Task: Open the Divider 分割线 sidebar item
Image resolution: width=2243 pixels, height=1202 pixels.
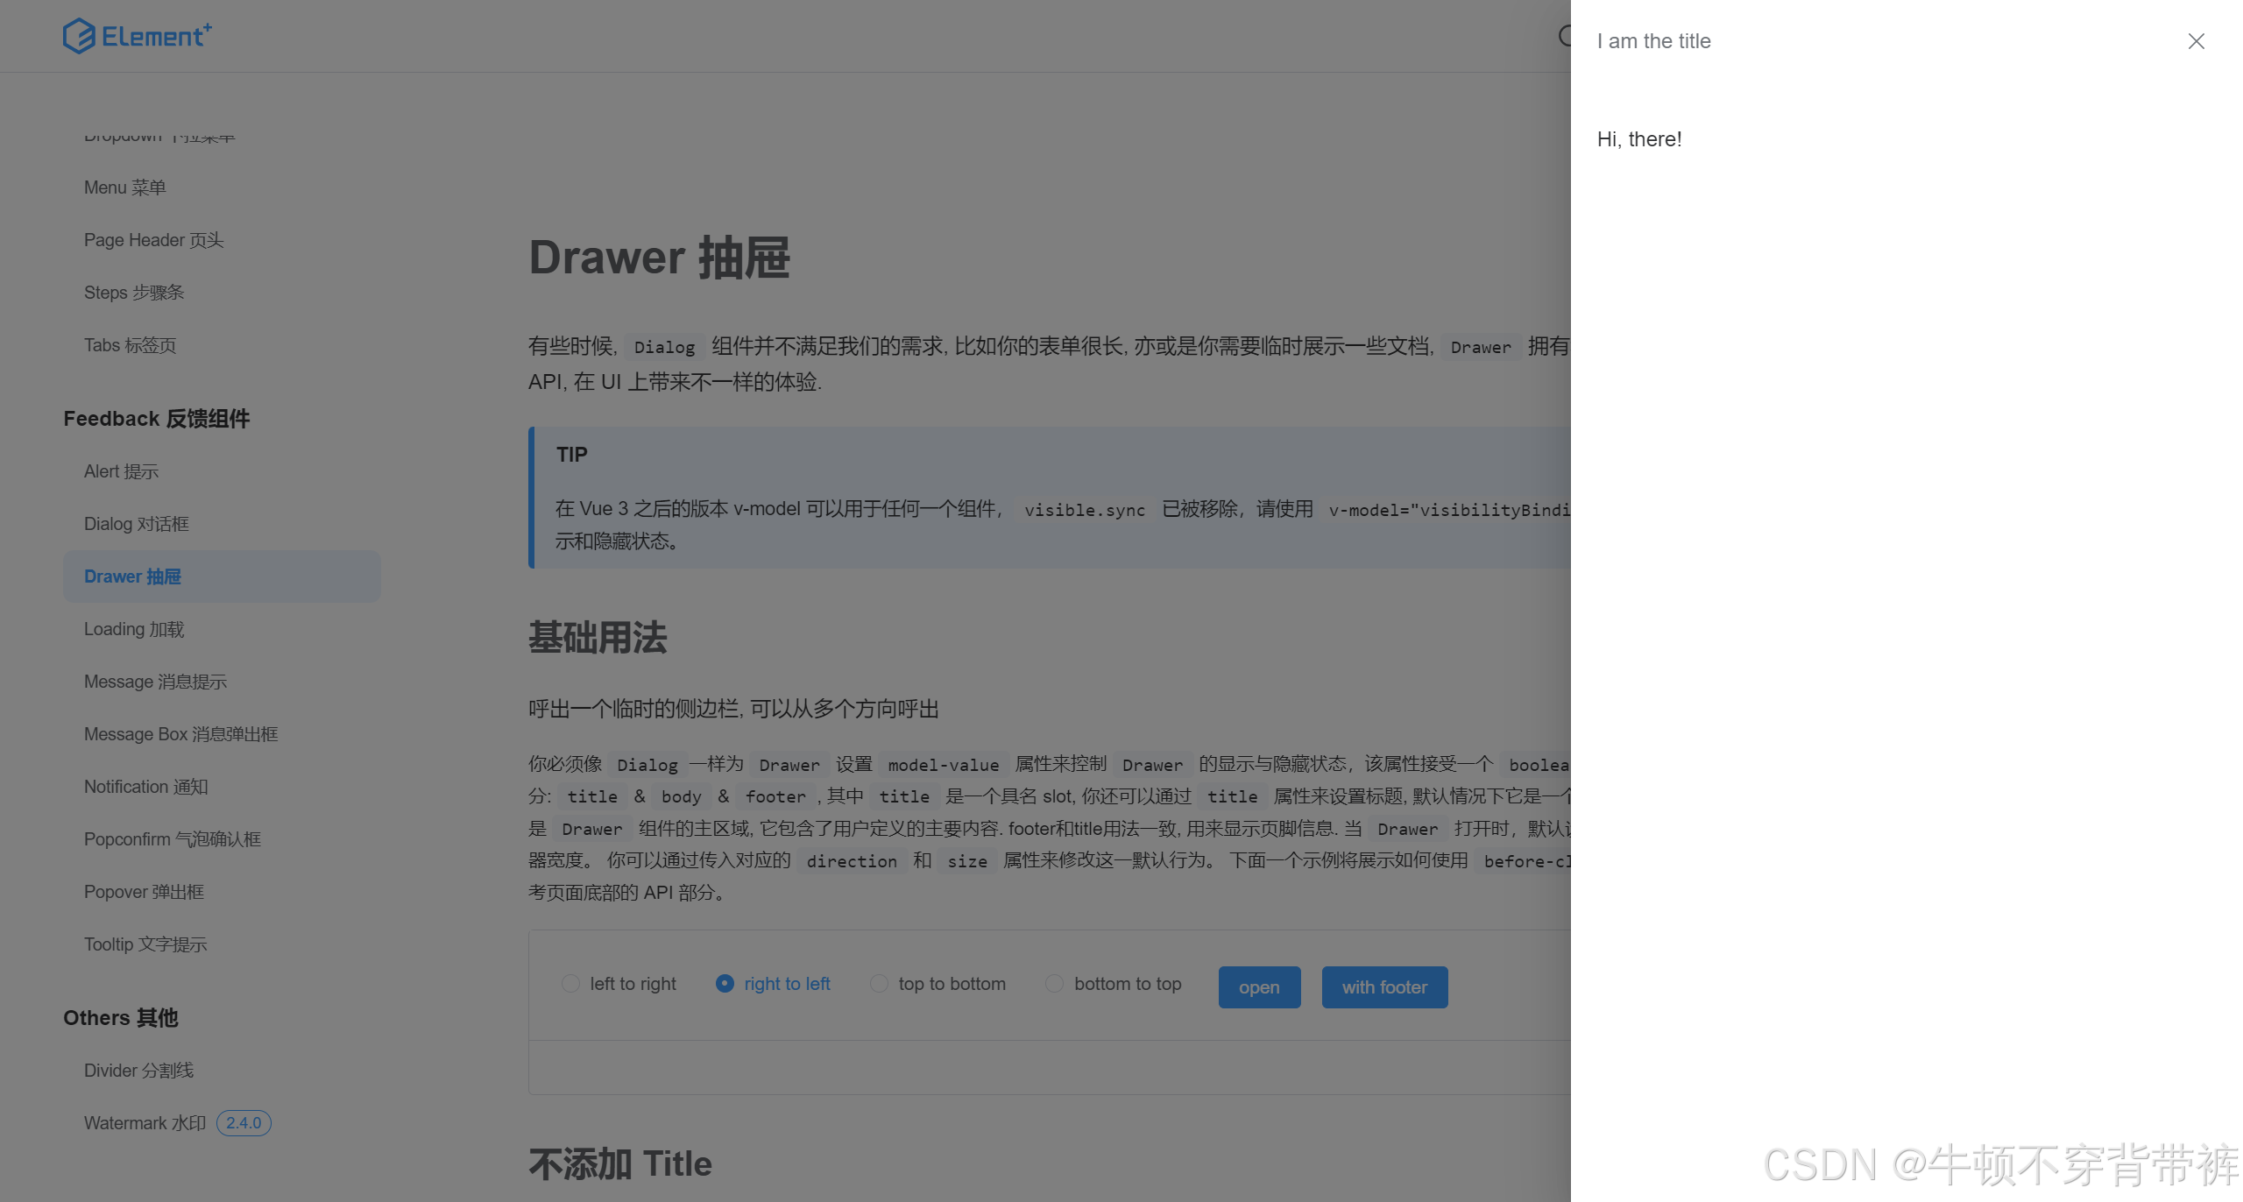Action: tap(138, 1071)
